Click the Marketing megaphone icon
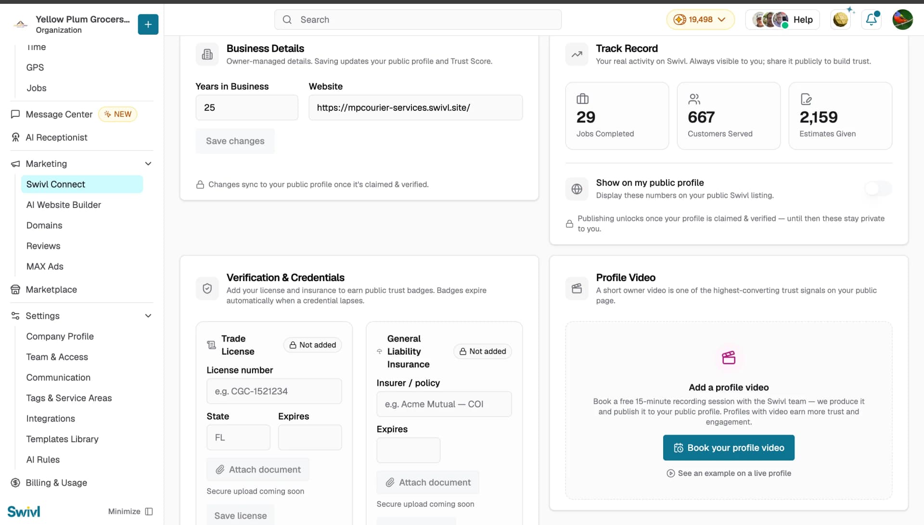Screen dimensions: 924x525 pos(15,164)
